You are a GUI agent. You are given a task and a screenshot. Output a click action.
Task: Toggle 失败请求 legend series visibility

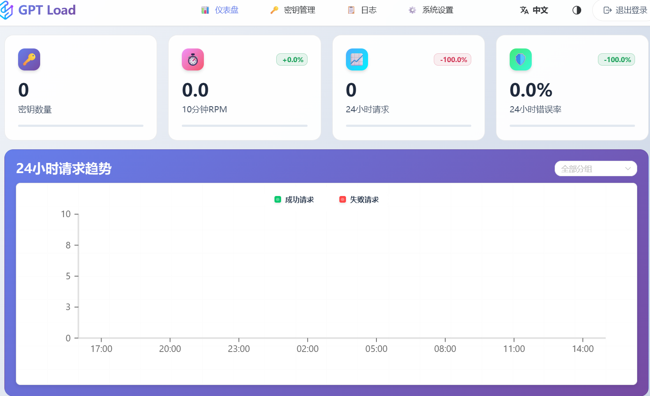tap(359, 200)
